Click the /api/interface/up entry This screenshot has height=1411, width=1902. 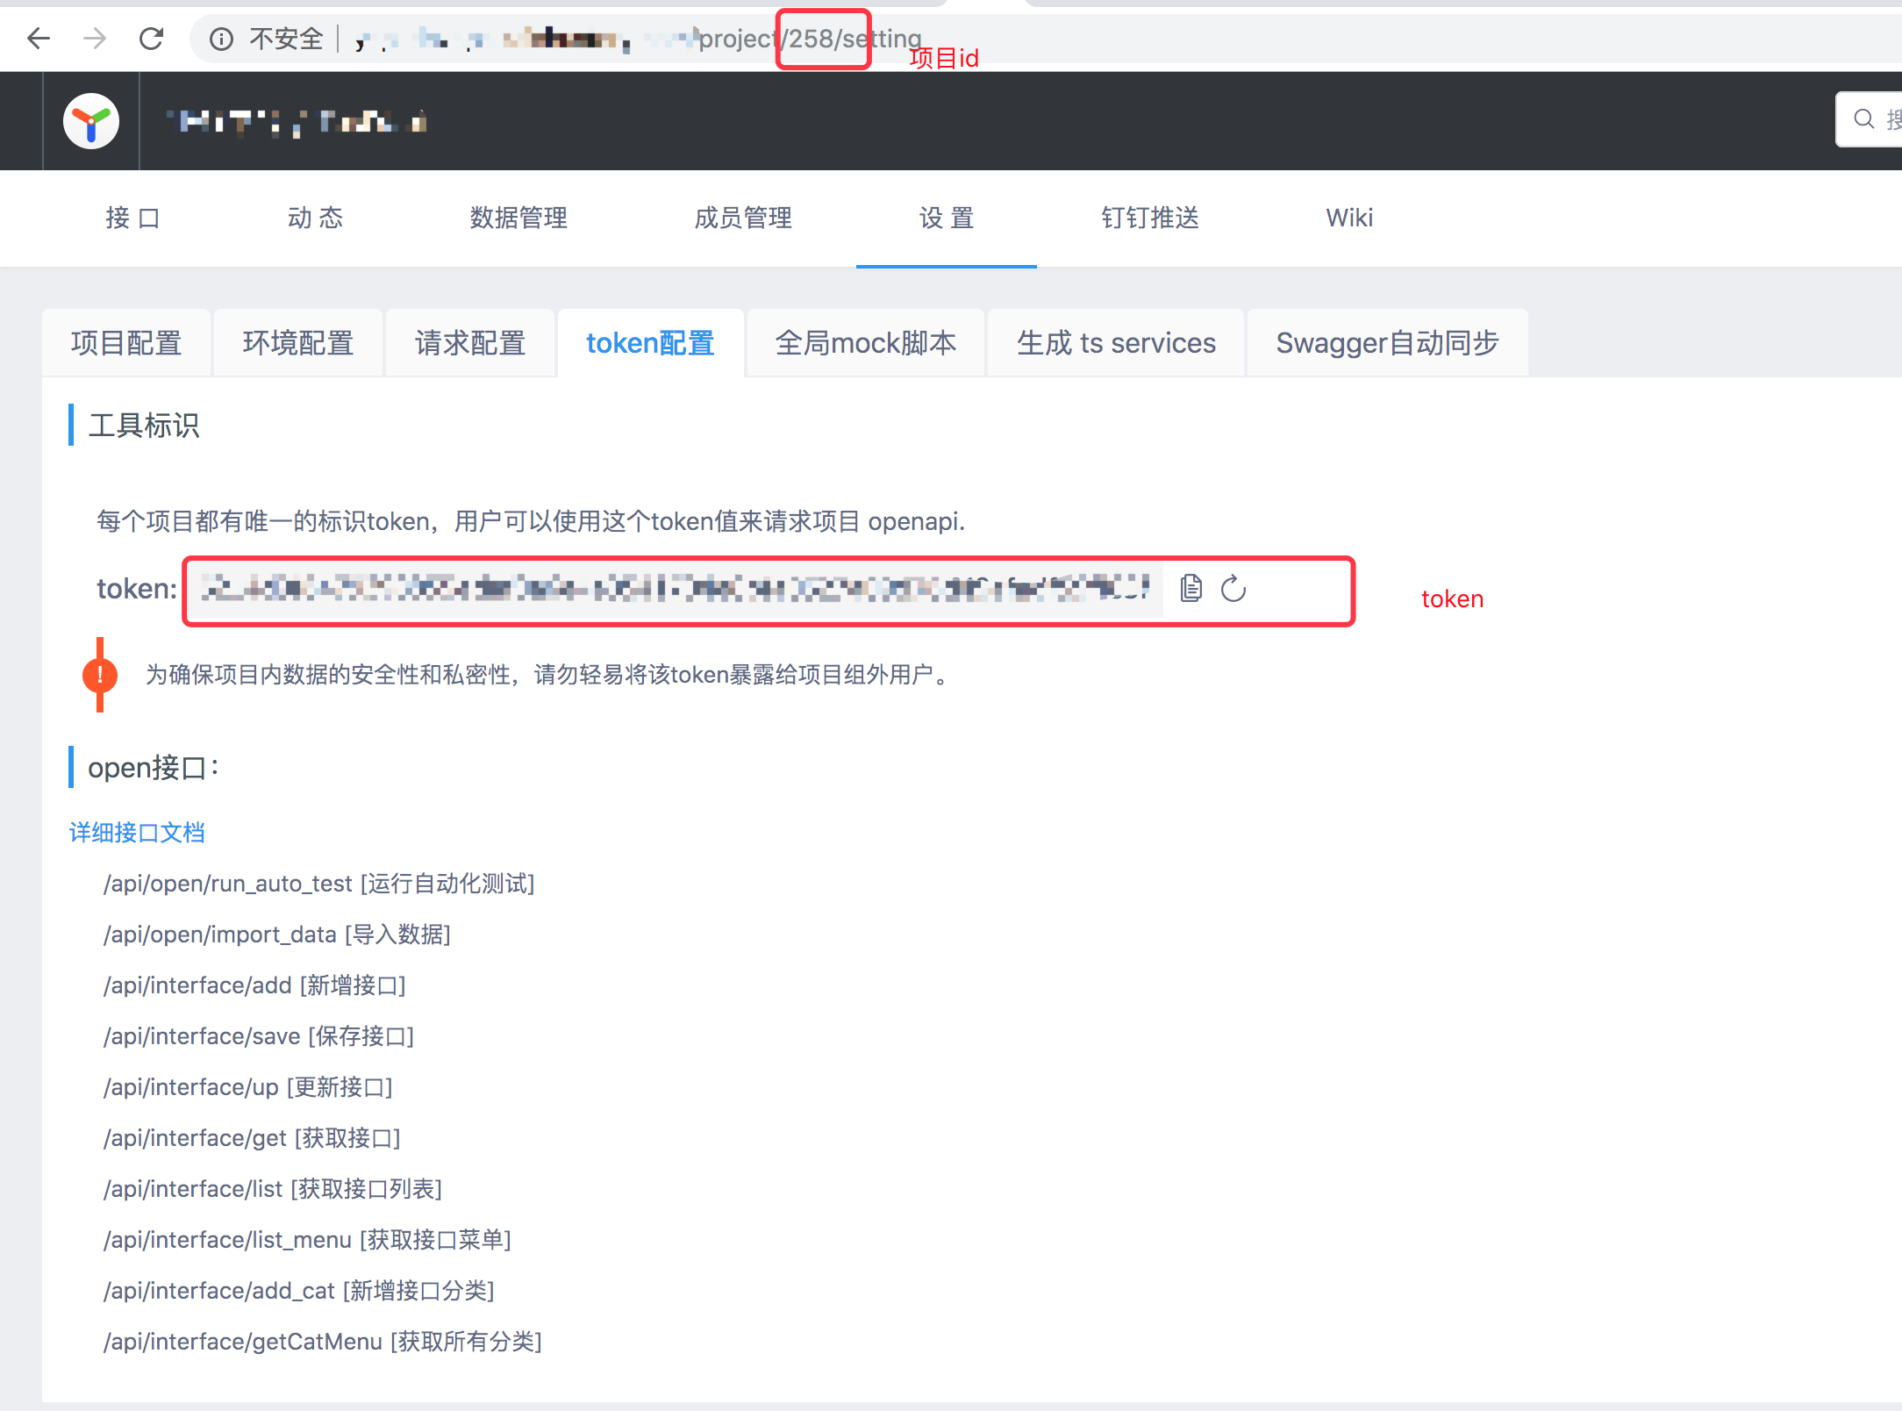[248, 1087]
